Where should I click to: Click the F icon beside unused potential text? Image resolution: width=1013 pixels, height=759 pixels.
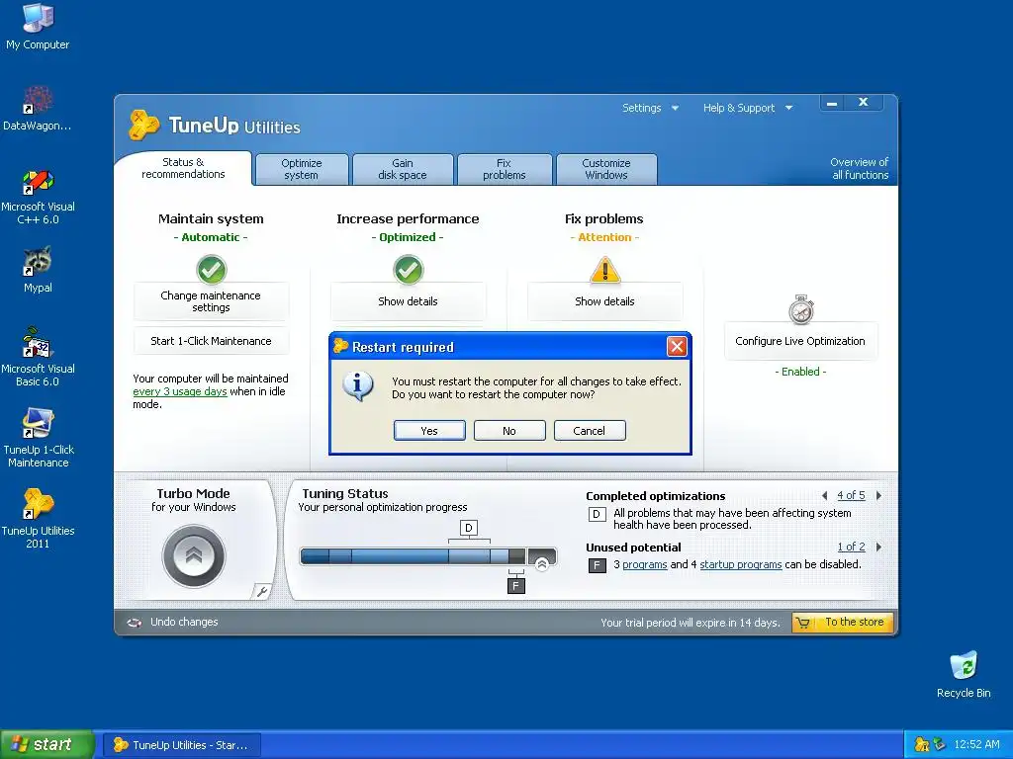(597, 566)
